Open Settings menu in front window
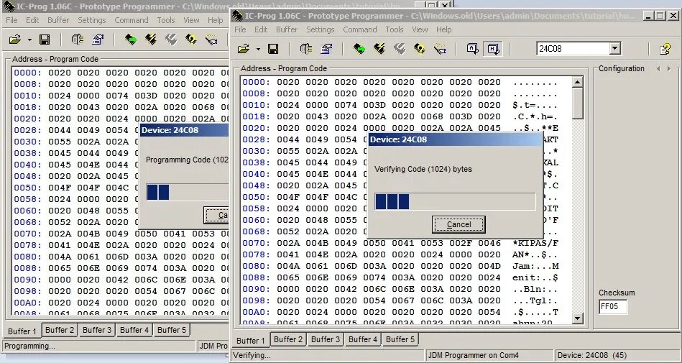Screen dimensions: 682x363 point(320,29)
